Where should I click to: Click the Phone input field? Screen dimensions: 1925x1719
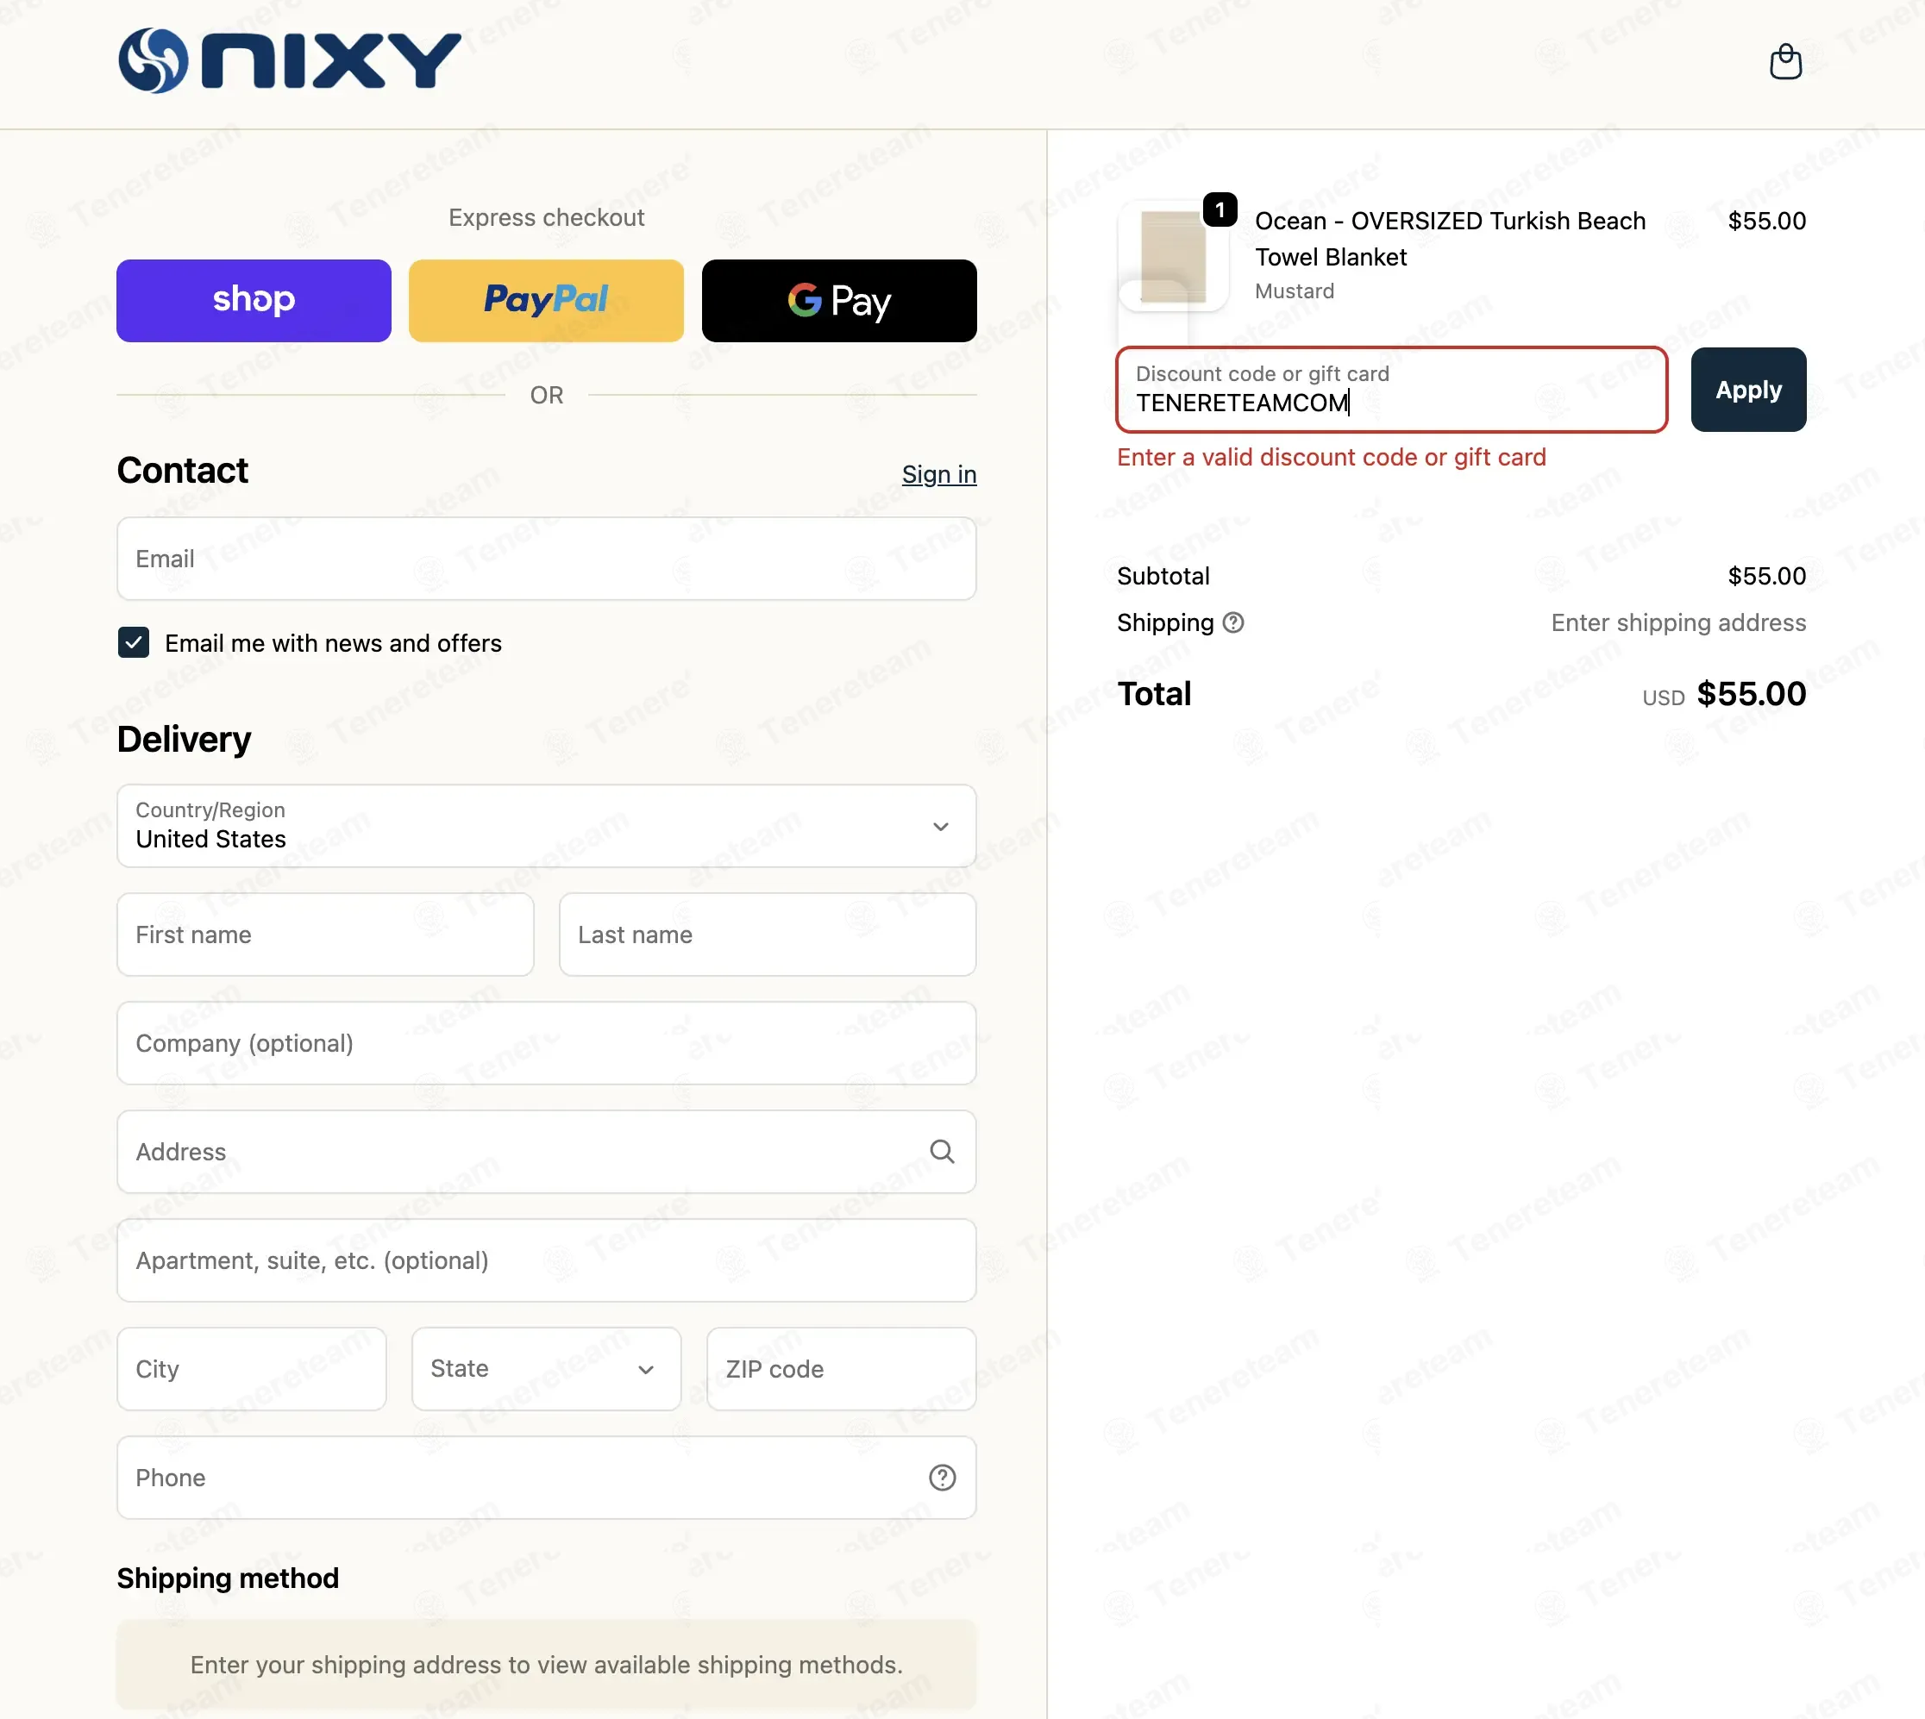pyautogui.click(x=546, y=1478)
